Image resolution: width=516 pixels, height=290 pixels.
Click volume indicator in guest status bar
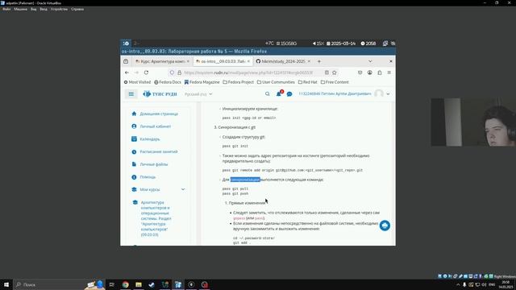318,43
